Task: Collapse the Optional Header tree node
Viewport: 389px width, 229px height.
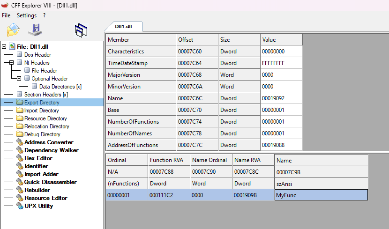Action: pos(19,78)
